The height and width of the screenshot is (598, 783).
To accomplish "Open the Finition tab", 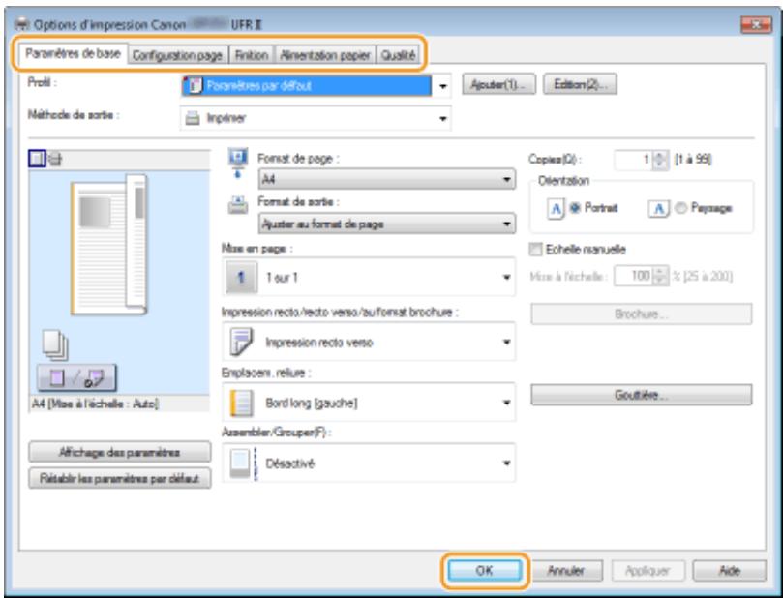I will click(x=252, y=55).
